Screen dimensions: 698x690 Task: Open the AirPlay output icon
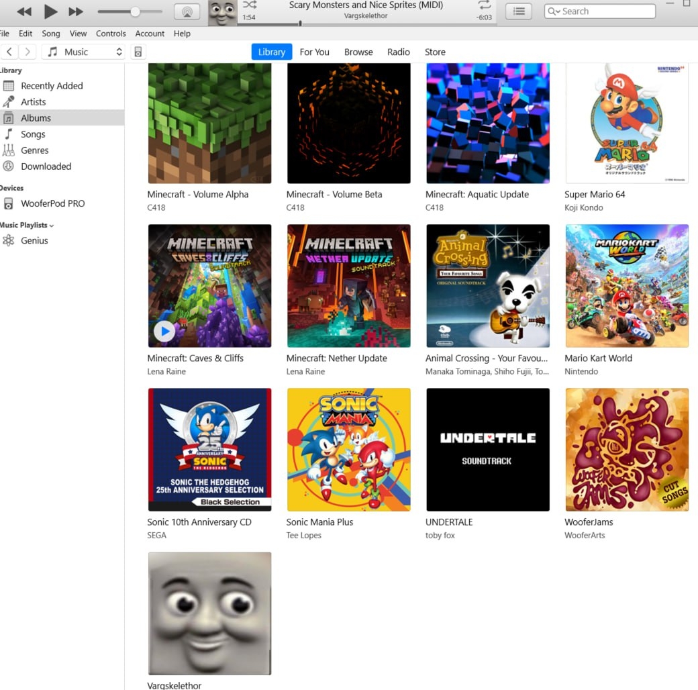(x=187, y=11)
